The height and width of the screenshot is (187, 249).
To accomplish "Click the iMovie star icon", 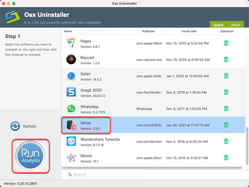I will [71, 158].
